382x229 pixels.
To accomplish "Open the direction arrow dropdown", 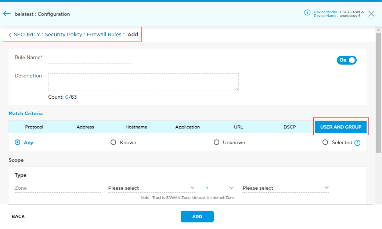I will coord(218,188).
